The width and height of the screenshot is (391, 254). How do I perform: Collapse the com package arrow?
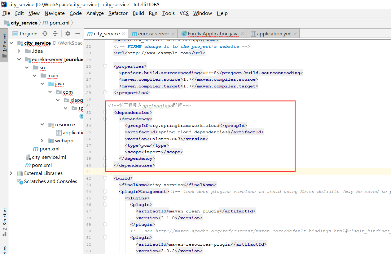click(50, 92)
